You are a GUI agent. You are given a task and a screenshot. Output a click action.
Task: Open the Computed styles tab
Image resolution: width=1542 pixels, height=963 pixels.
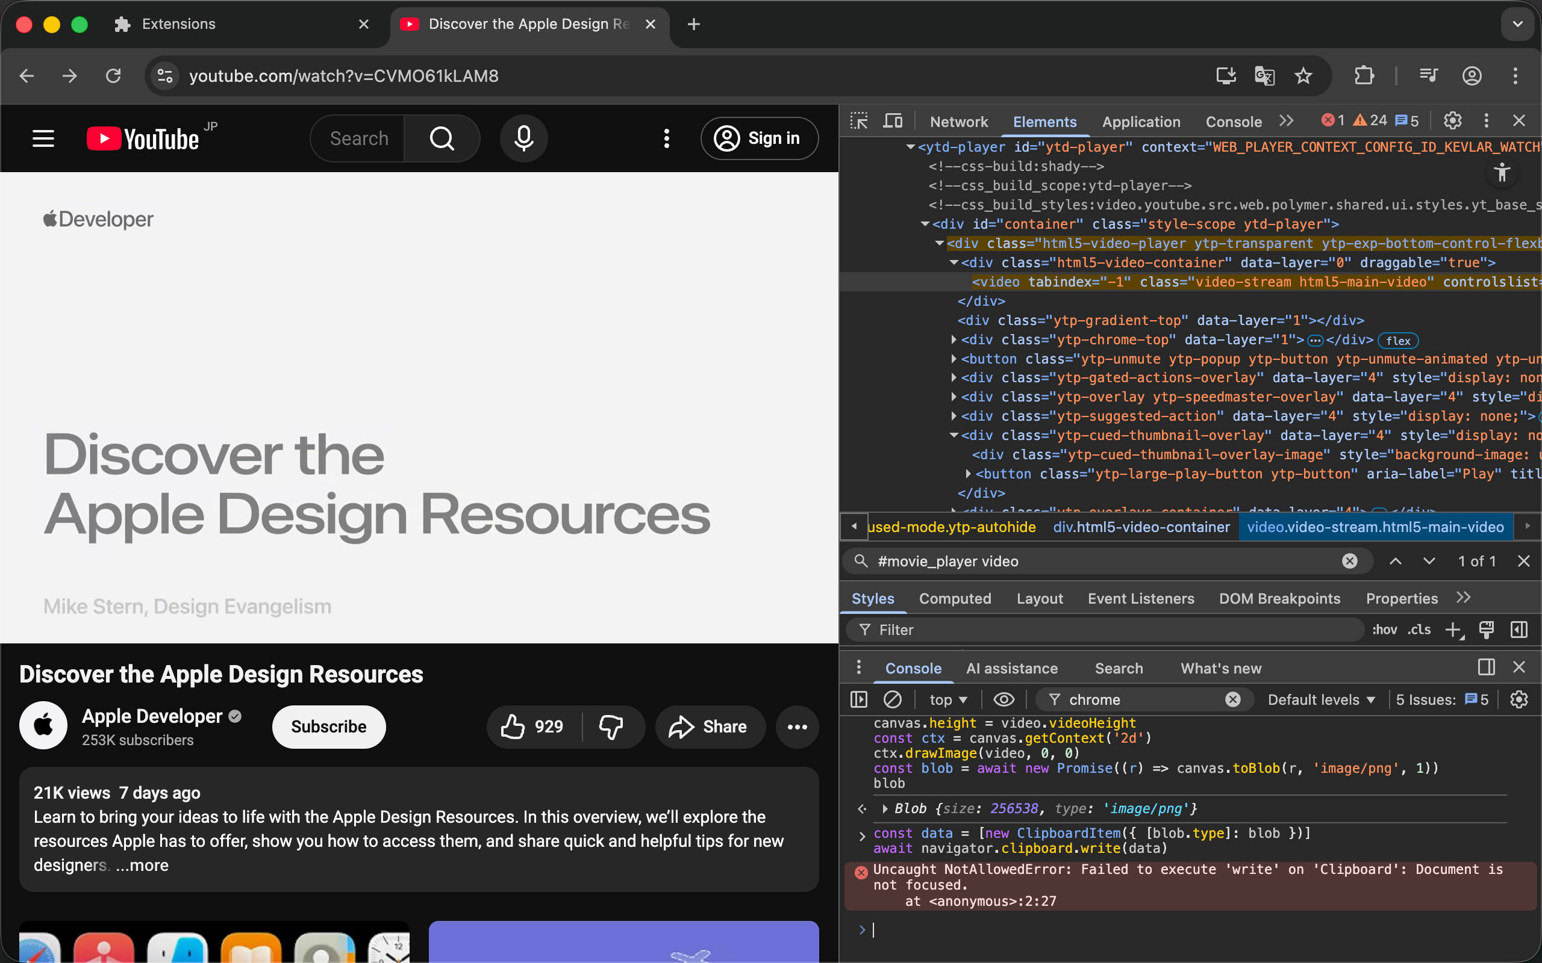coord(955,599)
